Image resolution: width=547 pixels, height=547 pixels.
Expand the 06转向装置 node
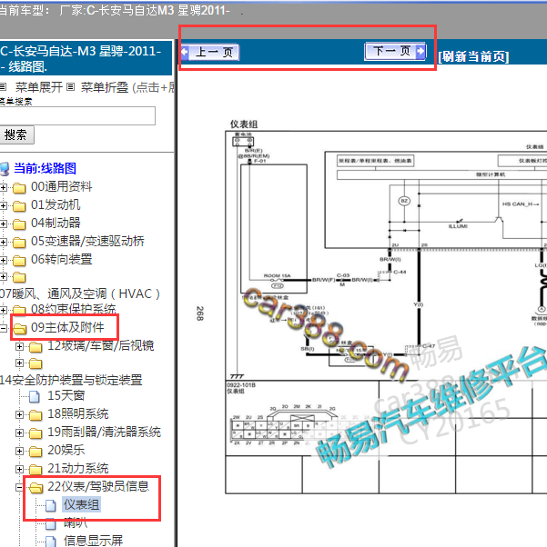[3, 260]
